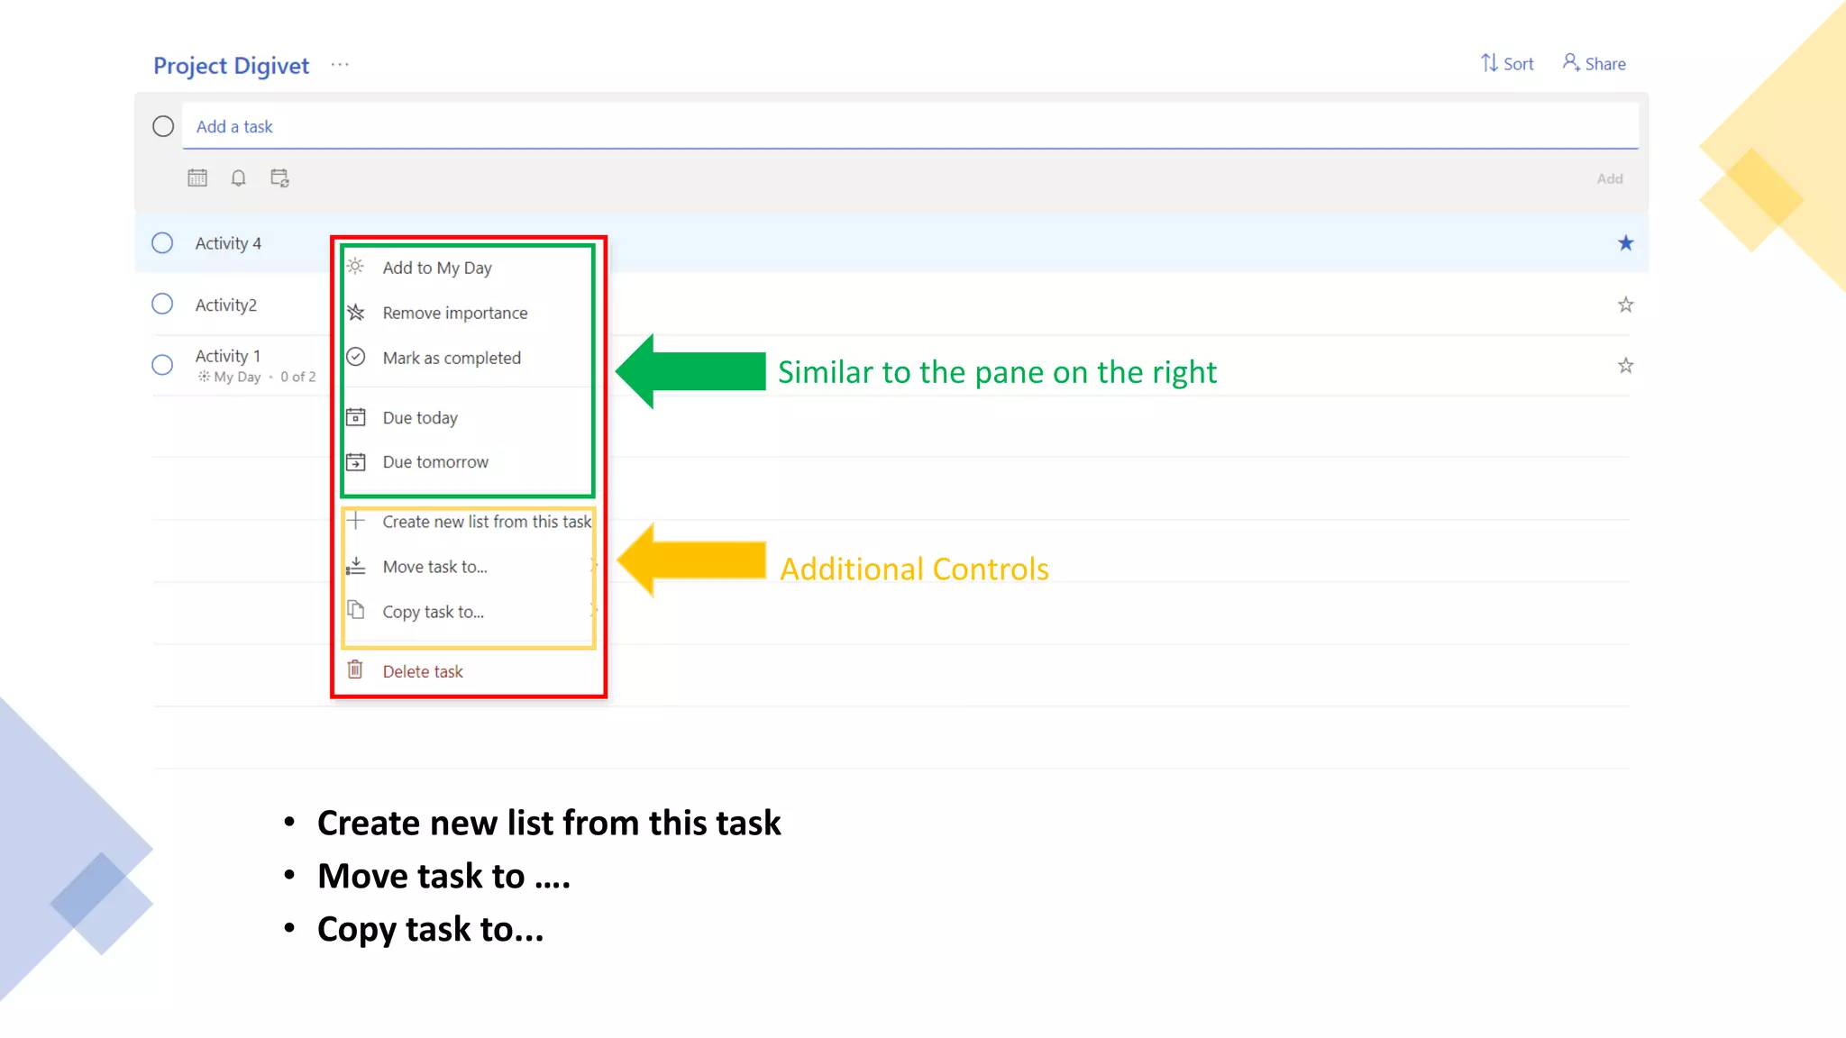The image size is (1846, 1038).
Task: Click the trash can icon
Action: (356, 669)
